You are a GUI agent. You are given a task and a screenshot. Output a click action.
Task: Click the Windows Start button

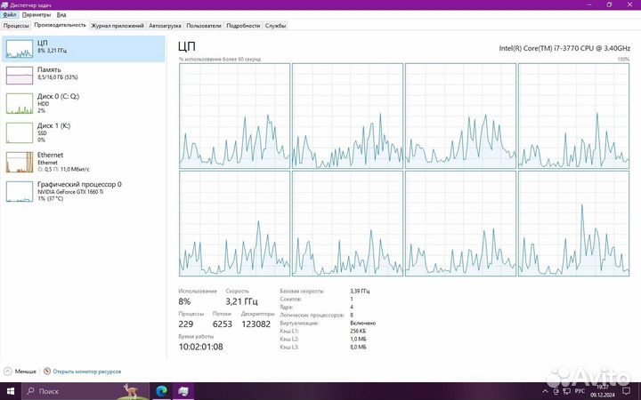tap(10, 391)
